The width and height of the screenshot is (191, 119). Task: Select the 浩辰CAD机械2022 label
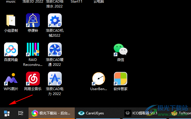(x=55, y=33)
